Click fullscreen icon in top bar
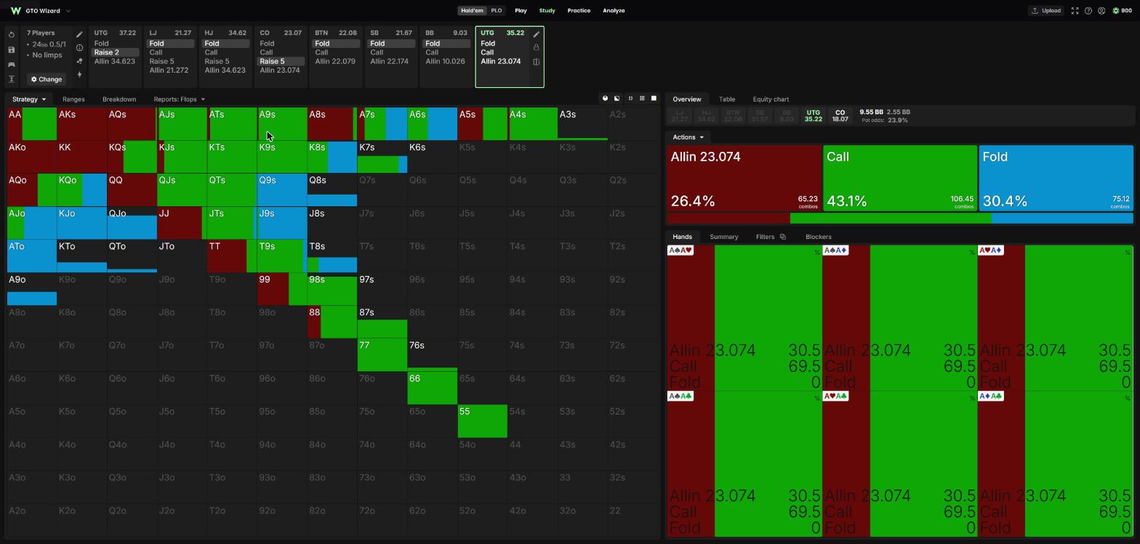Screen dimensions: 1140x544 click(x=1075, y=11)
